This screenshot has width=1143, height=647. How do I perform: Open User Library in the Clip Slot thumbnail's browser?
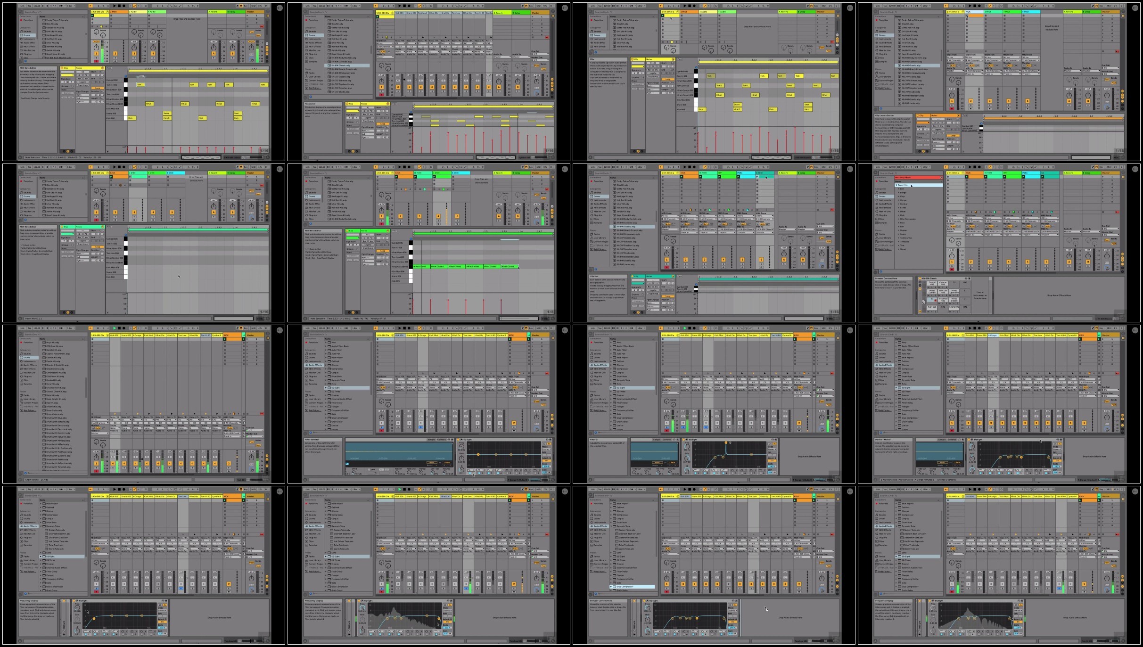598,238
